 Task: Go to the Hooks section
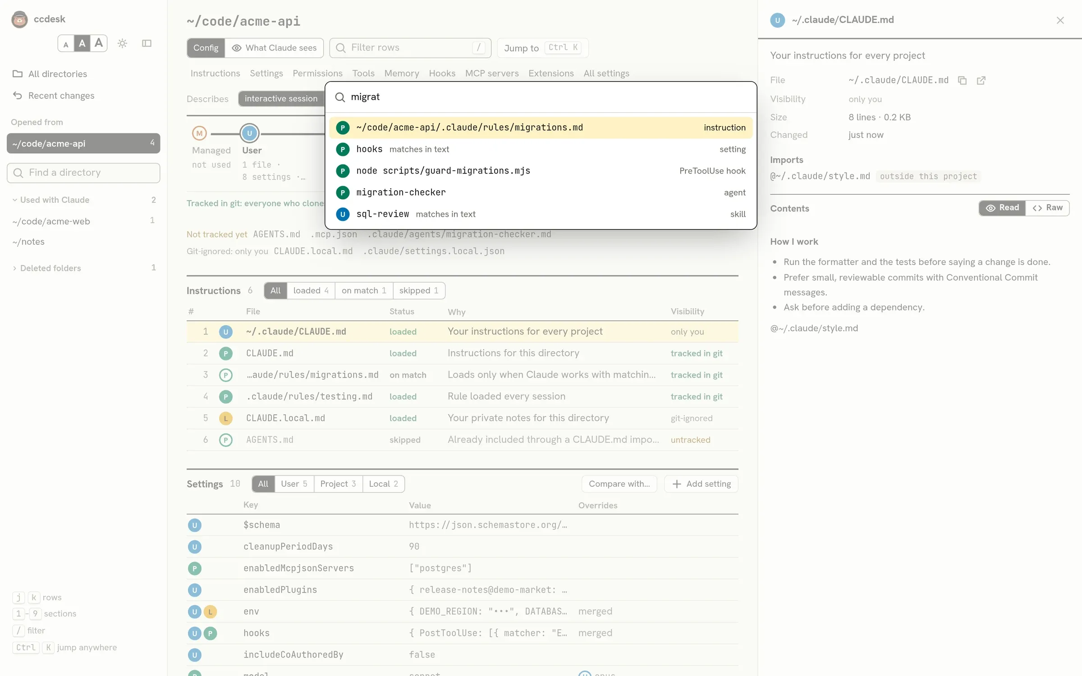(442, 73)
